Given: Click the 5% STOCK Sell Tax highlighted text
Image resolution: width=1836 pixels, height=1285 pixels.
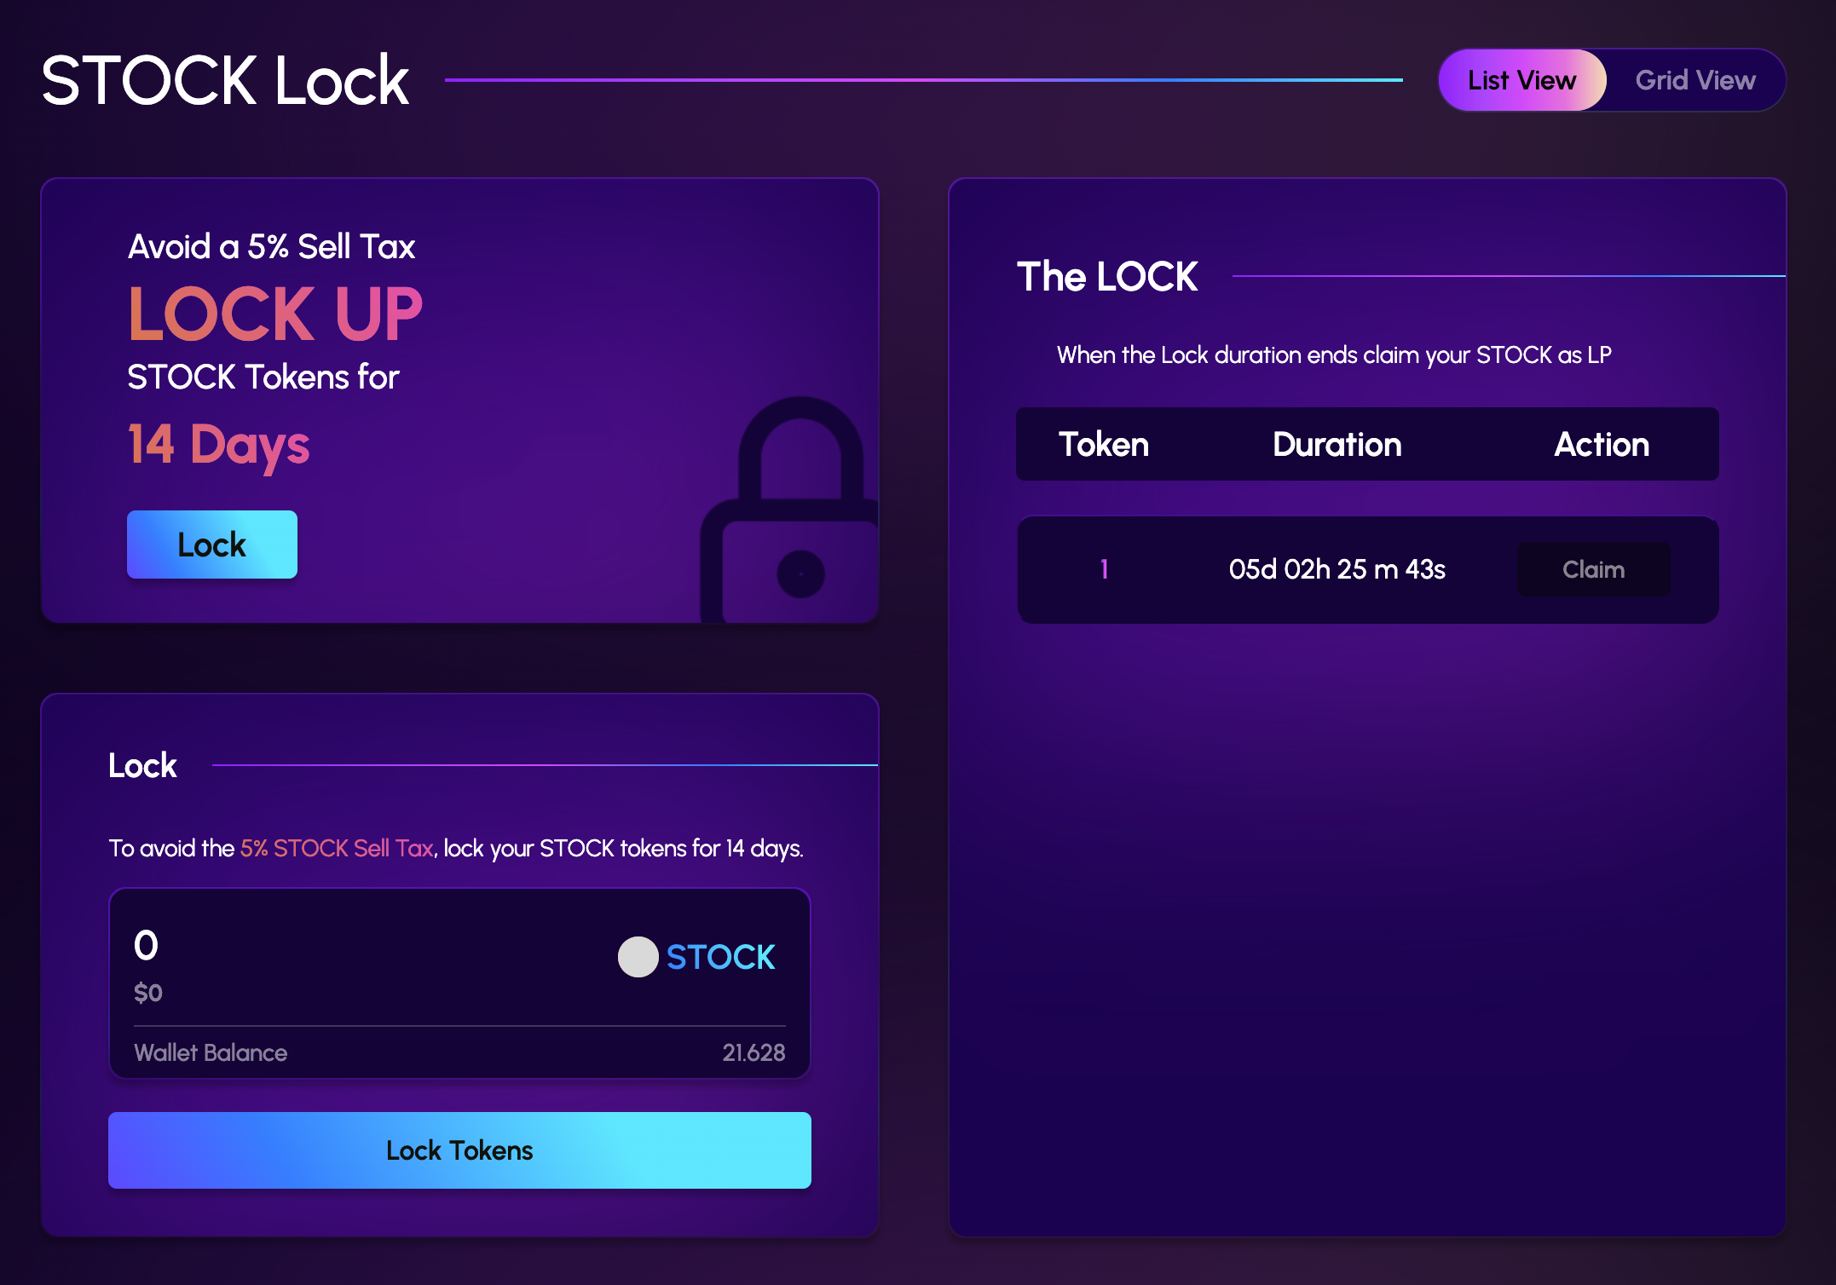Looking at the screenshot, I should click(337, 848).
